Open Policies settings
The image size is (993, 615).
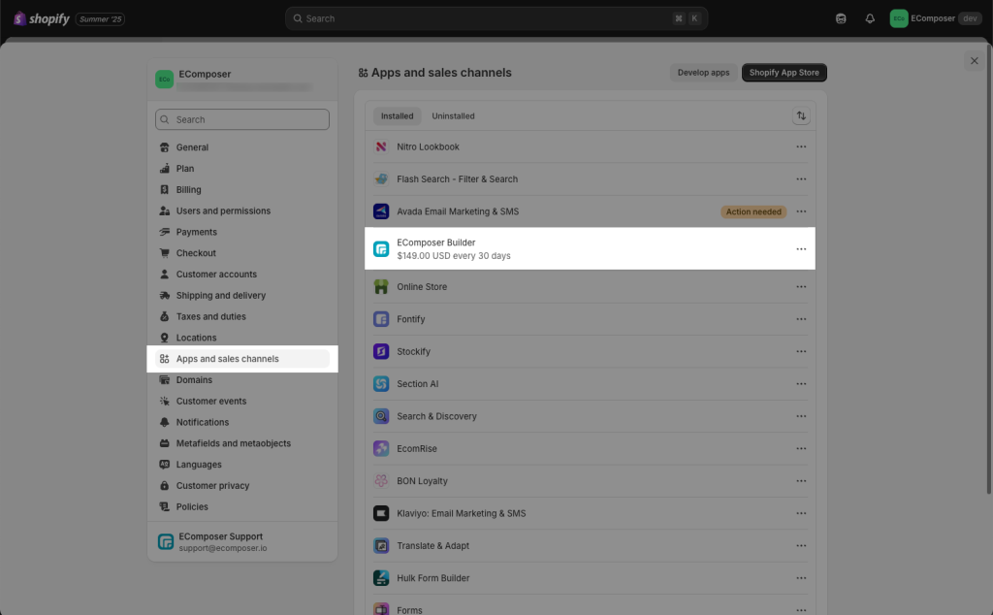point(241,506)
